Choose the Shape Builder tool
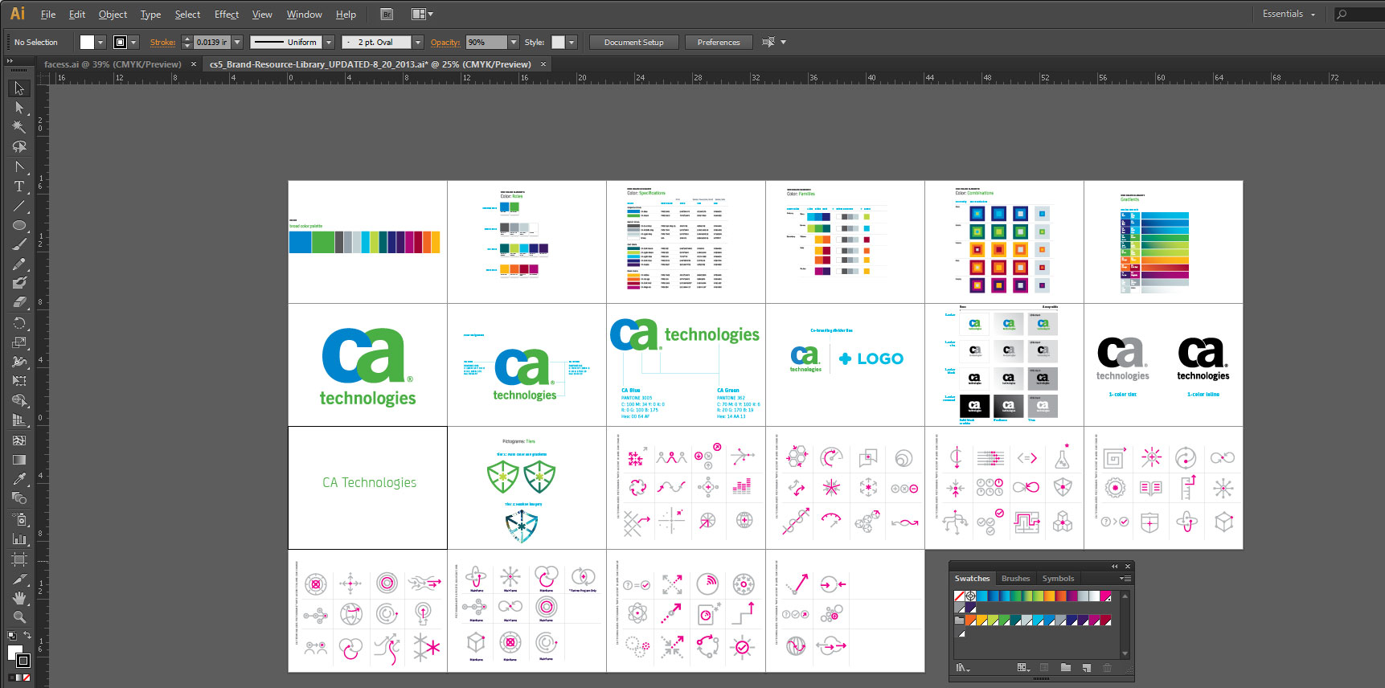This screenshot has width=1385, height=688. coord(19,400)
